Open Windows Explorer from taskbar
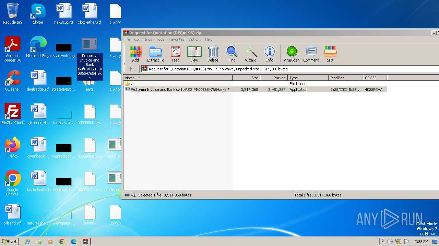 click(x=39, y=242)
